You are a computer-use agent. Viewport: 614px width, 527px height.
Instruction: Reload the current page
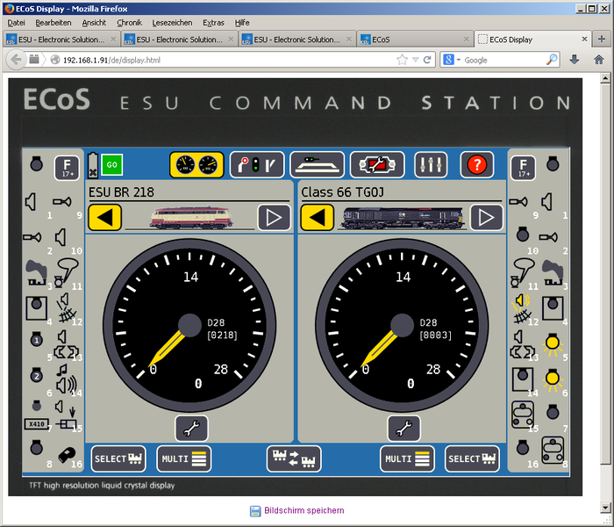(427, 60)
